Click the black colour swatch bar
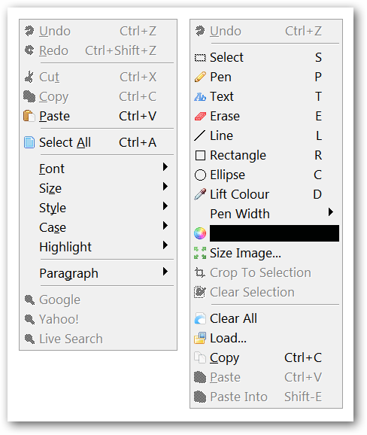This screenshot has width=367, height=435. [x=274, y=233]
